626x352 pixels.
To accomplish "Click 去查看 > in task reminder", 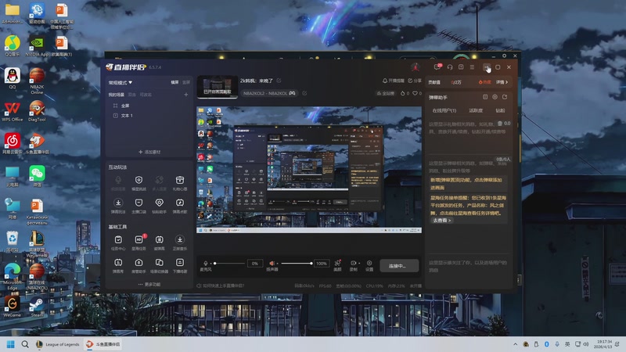I will point(441,221).
